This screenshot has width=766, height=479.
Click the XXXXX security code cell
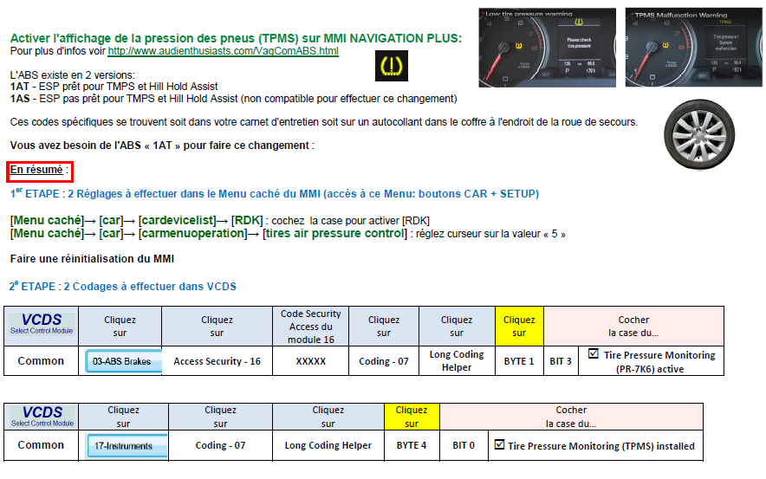tap(310, 361)
